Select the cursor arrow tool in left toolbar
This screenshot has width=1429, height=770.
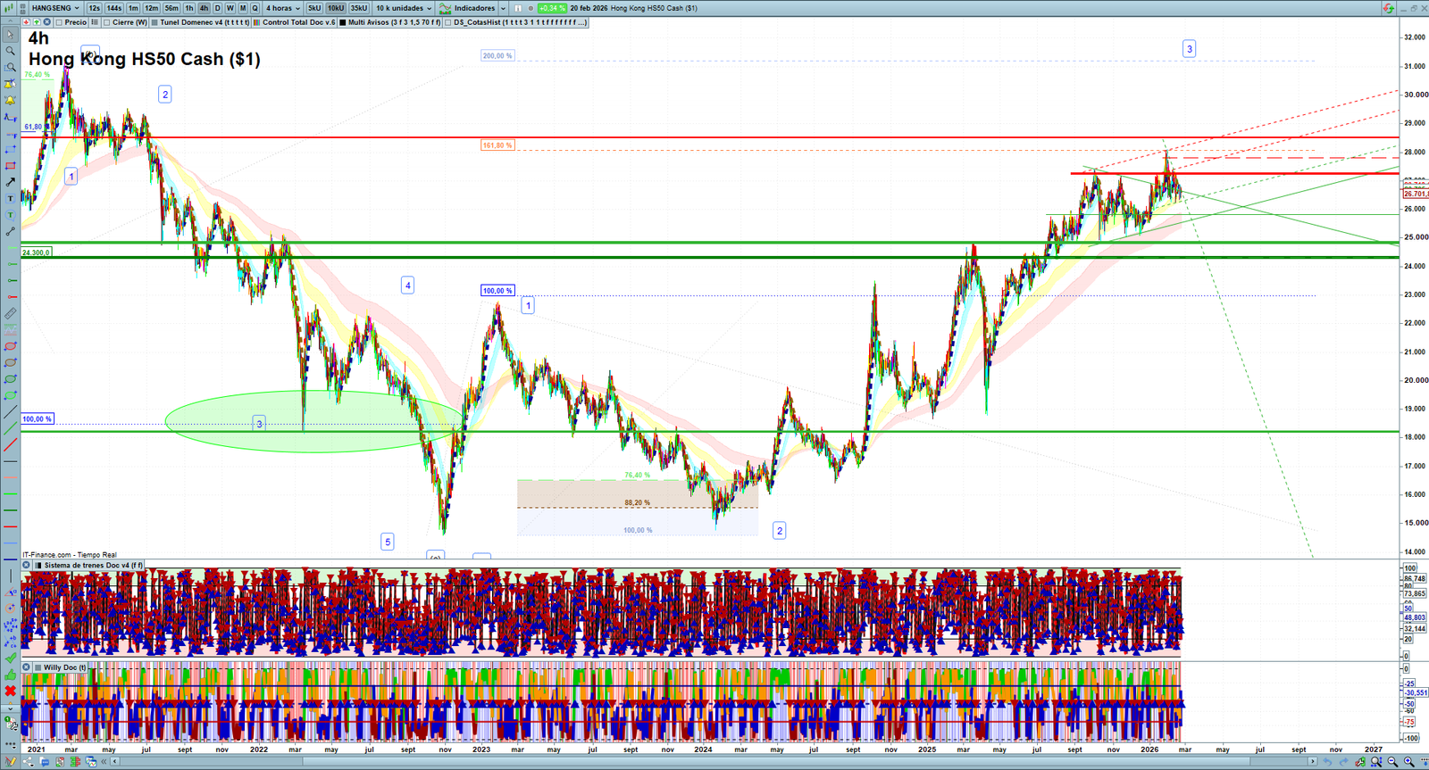(x=10, y=35)
